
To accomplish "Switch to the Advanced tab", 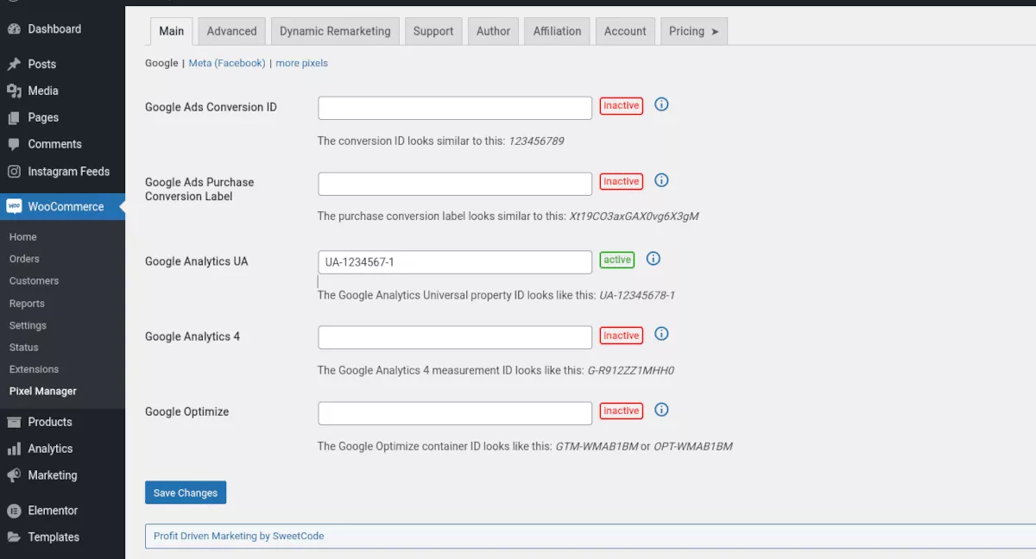I will click(231, 31).
